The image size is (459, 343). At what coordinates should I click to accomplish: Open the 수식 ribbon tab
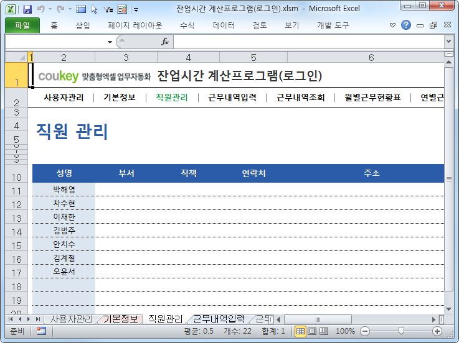click(187, 25)
